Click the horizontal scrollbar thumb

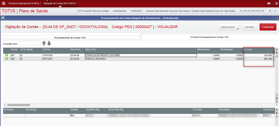pyautogui.click(x=19, y=105)
